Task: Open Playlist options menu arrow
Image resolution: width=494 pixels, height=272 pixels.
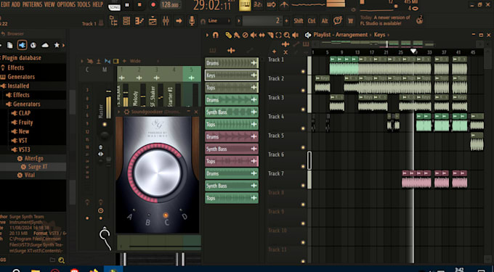Action: [207, 35]
